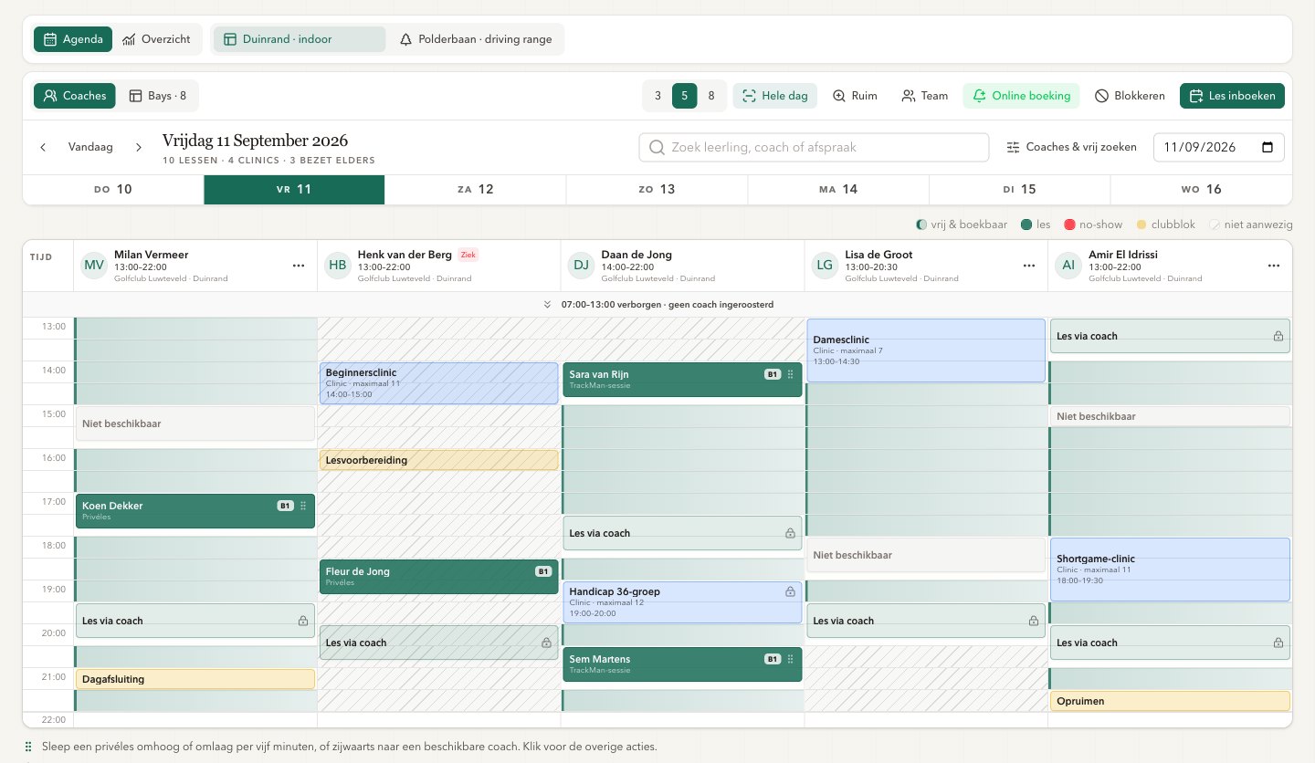This screenshot has height=763, width=1315.
Task: Click lock on Henk's Les via coach
Action: click(x=546, y=643)
